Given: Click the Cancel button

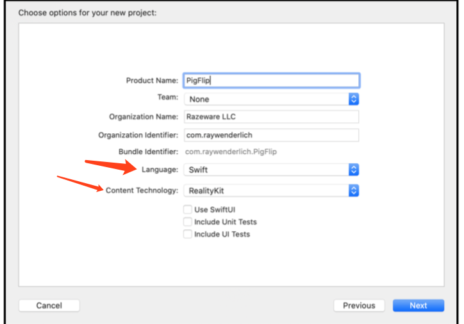Looking at the screenshot, I should [49, 305].
